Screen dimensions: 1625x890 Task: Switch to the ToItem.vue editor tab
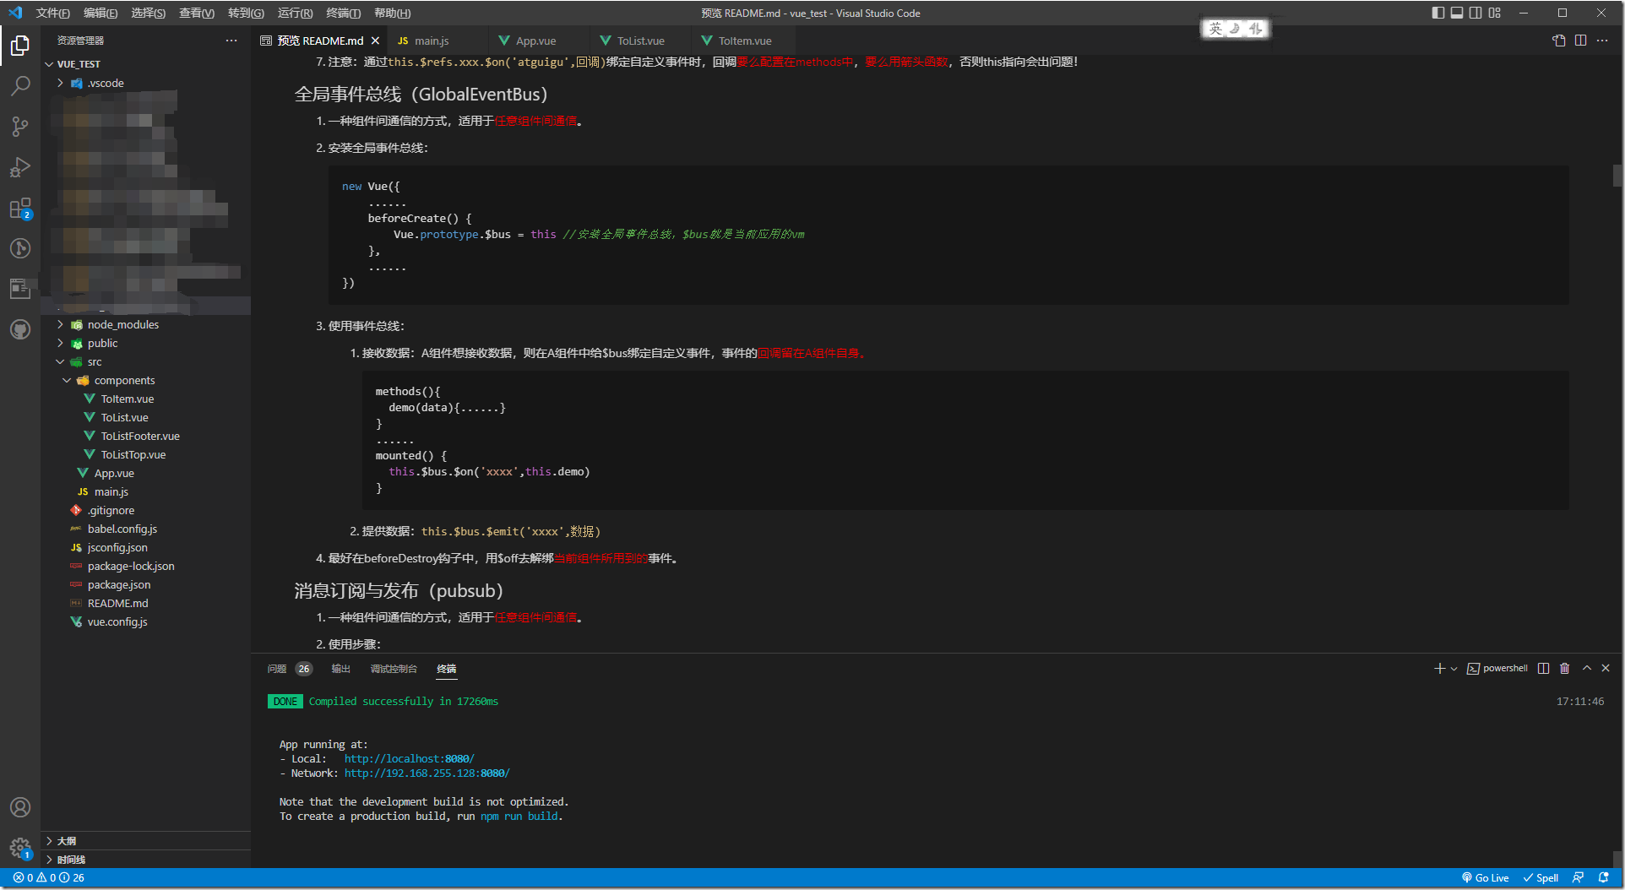(x=744, y=41)
